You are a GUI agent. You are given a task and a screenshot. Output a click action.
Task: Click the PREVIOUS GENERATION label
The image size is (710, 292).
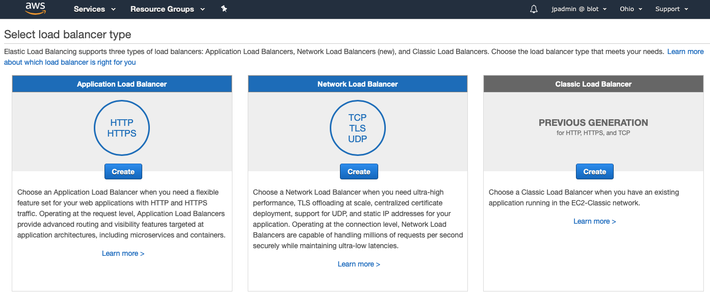[x=593, y=123]
